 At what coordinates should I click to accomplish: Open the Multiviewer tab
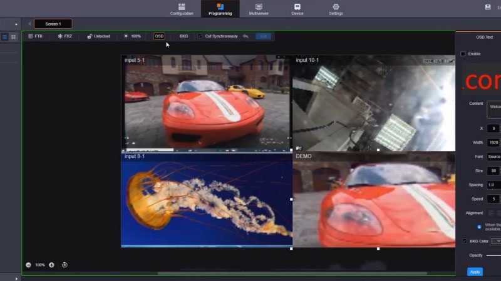259,9
